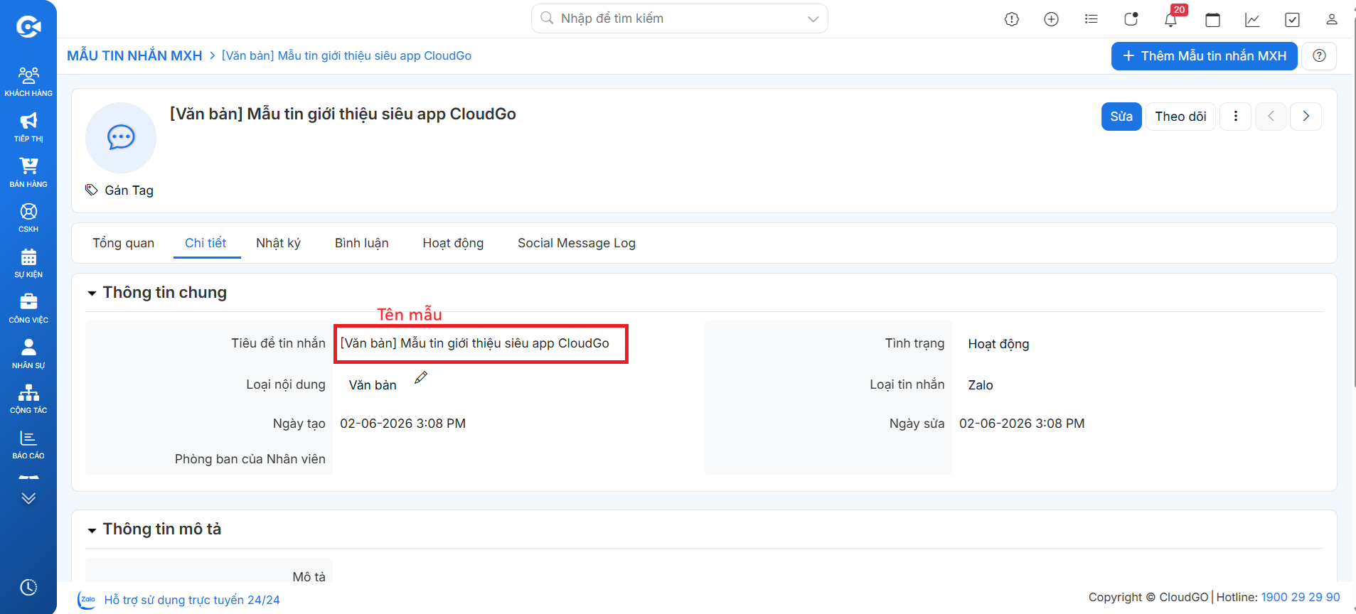Click Thêm Mẫu tin nhắn MXH button
This screenshot has height=614, width=1356.
click(x=1204, y=56)
